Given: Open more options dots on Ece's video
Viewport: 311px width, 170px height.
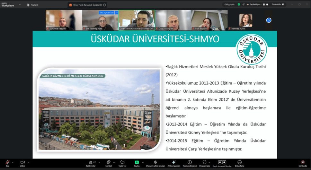Looking at the screenshot, I should coord(116,13).
